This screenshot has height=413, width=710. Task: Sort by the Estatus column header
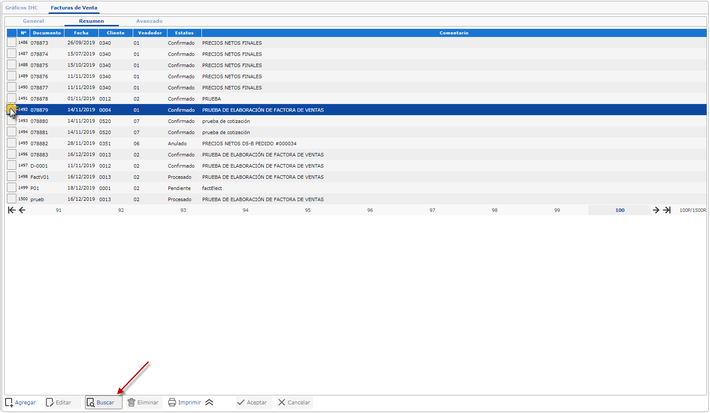click(x=184, y=33)
